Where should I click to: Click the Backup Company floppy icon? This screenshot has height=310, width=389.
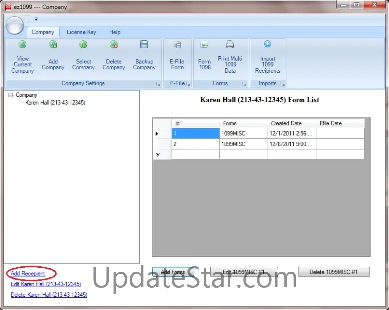point(144,45)
